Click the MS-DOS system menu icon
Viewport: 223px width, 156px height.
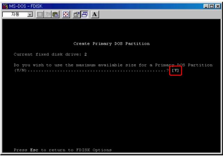click(6, 6)
